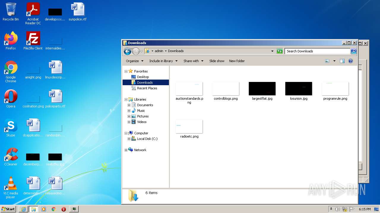Screen dimensions: 380x213
Task: Select Computer in navigation pane
Action: point(141,133)
